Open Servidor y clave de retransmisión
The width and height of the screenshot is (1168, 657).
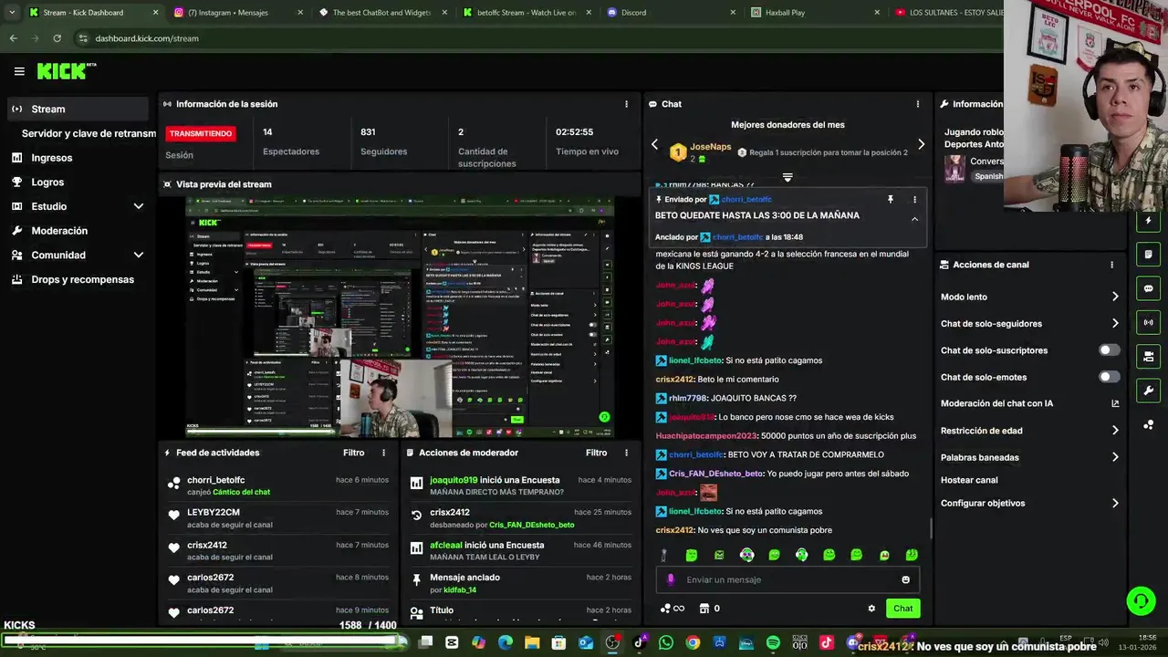tap(89, 133)
